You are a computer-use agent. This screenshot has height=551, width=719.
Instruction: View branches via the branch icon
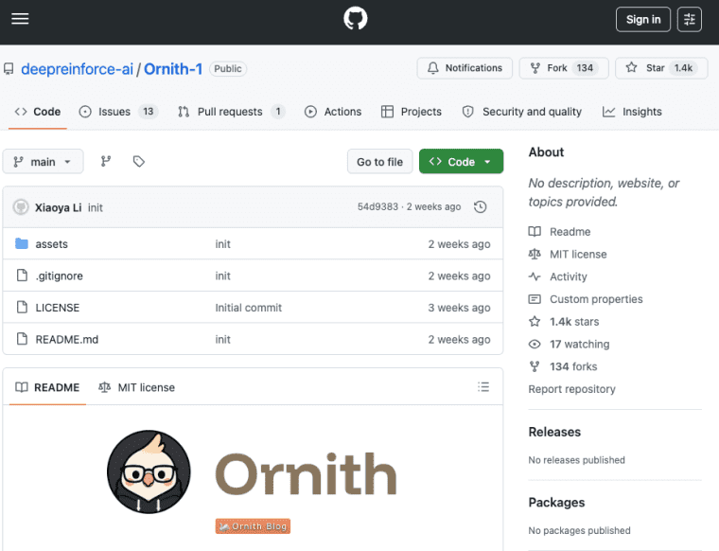click(x=106, y=162)
